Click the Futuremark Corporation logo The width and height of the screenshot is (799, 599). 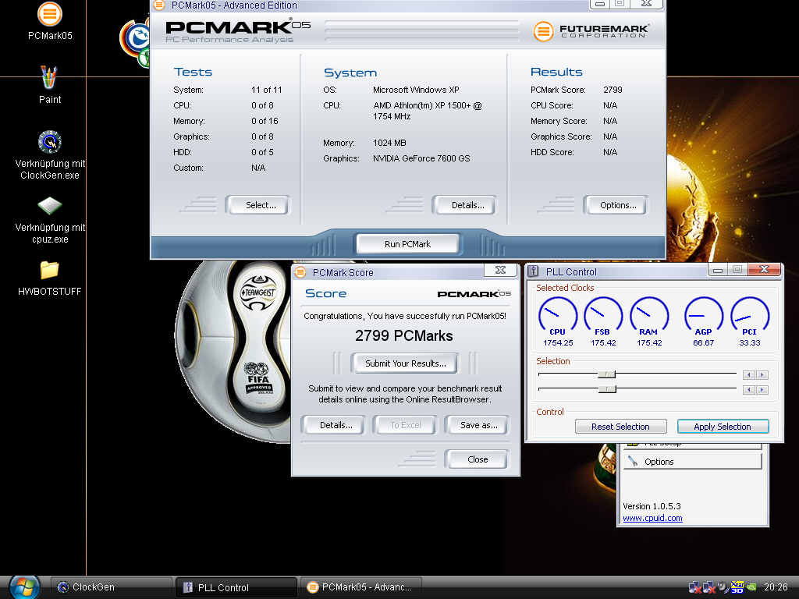[x=591, y=31]
